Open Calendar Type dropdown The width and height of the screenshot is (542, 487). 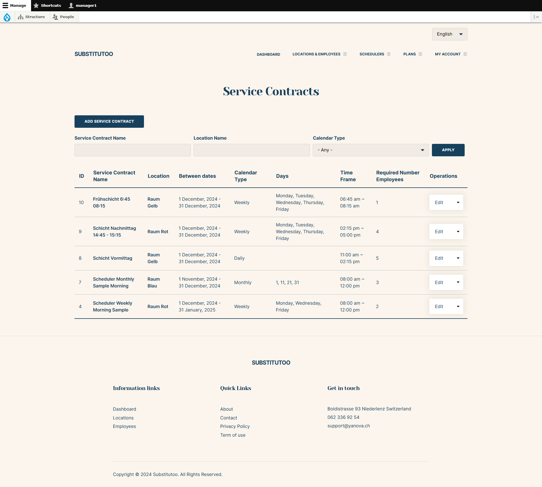click(x=371, y=150)
